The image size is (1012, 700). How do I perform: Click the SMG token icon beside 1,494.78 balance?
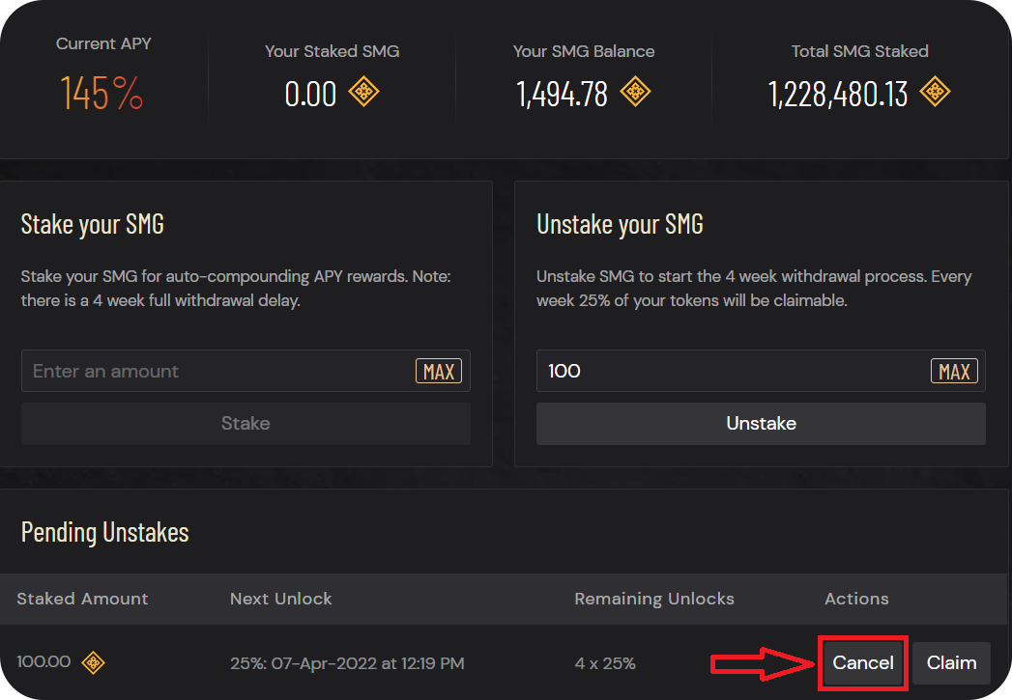(636, 92)
